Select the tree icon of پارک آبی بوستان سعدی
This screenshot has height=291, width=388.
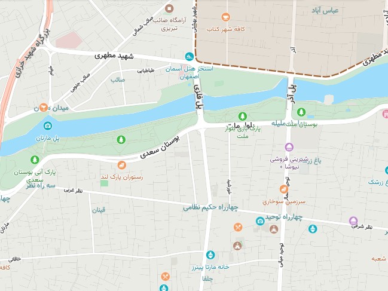[35, 160]
